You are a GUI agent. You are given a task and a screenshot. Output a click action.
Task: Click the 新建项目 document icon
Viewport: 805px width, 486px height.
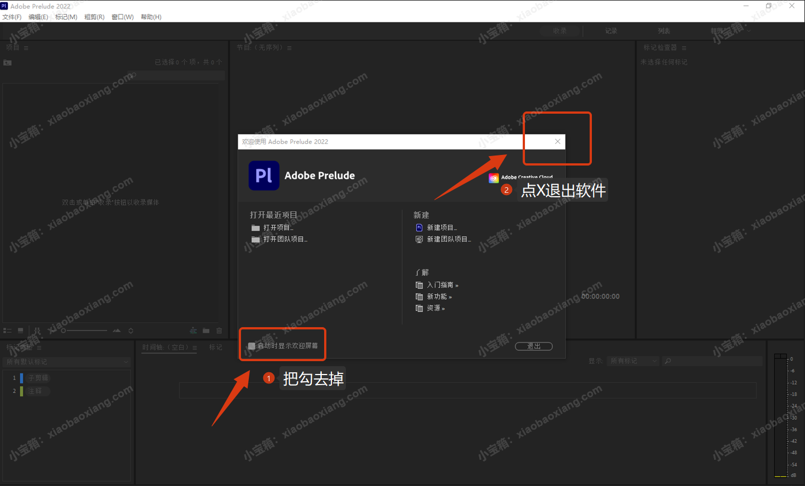click(419, 227)
